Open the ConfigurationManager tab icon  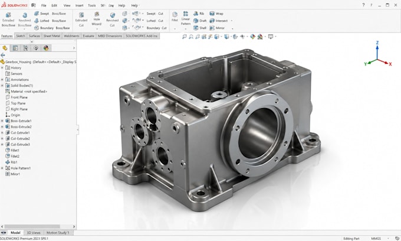click(25, 48)
